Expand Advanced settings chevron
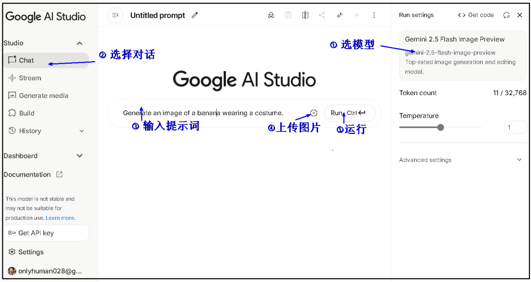This screenshot has height=282, width=531. coord(519,160)
